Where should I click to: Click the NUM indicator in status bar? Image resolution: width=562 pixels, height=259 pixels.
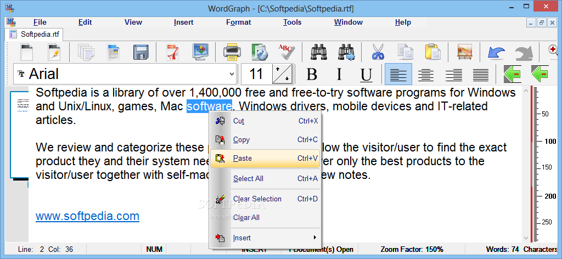pos(154,249)
